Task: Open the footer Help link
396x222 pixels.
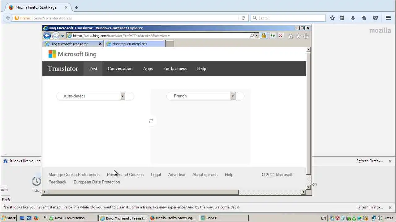Action: click(229, 175)
